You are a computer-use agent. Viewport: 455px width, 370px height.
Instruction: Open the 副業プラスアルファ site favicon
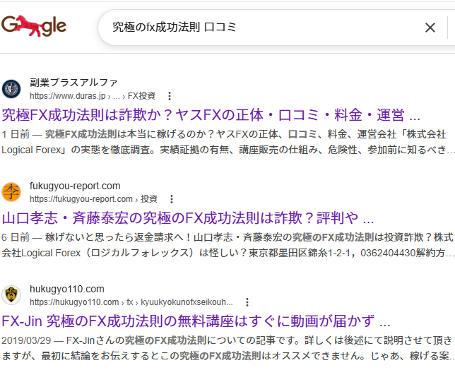[x=11, y=89]
